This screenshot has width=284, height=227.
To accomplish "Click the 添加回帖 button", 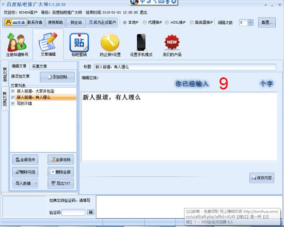I will tap(57, 77).
